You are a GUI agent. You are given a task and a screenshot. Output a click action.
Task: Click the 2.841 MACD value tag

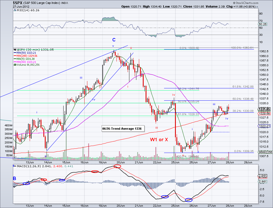[263, 176]
